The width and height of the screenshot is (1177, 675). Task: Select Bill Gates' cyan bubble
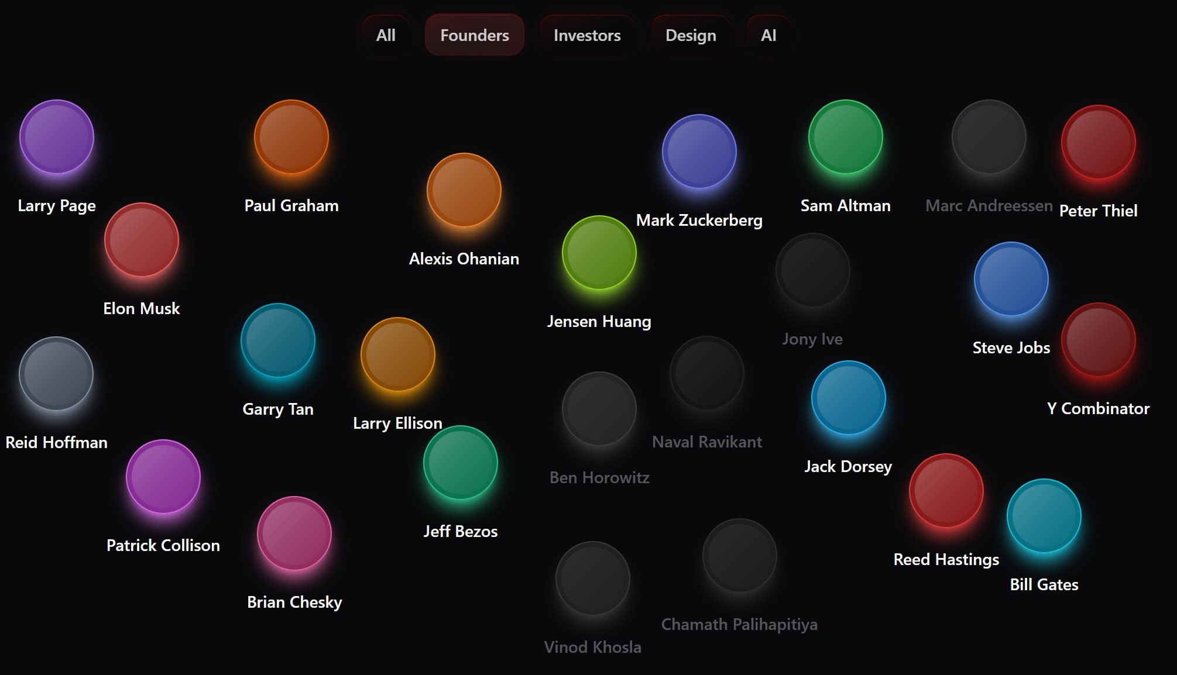[1044, 516]
